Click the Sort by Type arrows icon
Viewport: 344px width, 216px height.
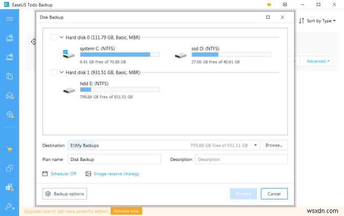point(302,21)
